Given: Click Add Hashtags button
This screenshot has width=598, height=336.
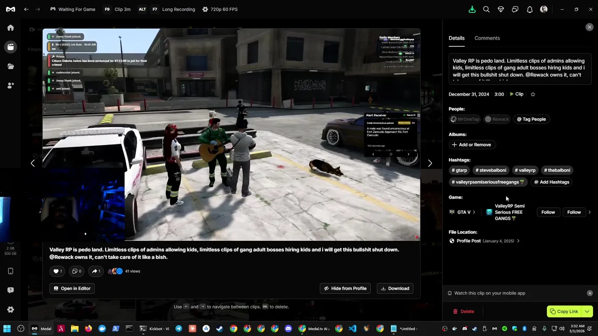Looking at the screenshot, I should point(552,182).
